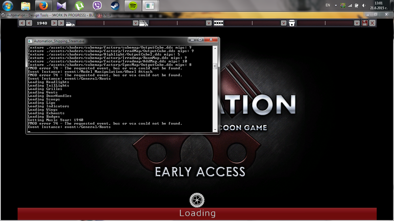Select the engine block cylinders icon
Viewport: 394px width, 221px height.
[x=219, y=23]
